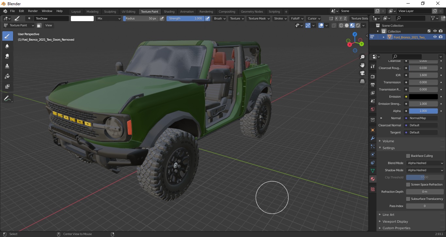Screen dimensions: 446x237
Task: Click the TexDraw brush name field
Action: [51, 19]
